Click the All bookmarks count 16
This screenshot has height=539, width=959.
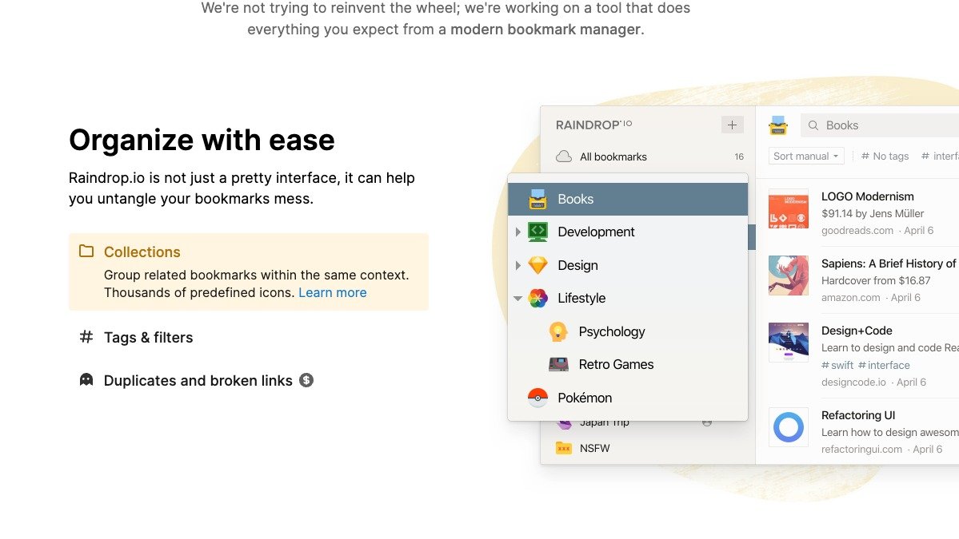tap(739, 157)
